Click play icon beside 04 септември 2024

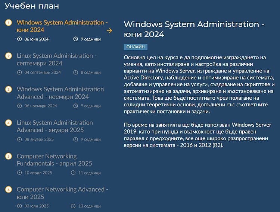[19, 73]
